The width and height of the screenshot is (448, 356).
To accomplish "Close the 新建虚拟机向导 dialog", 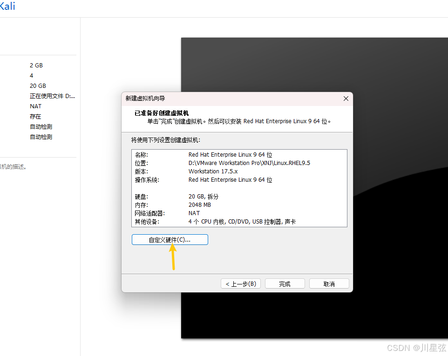I will 346,99.
